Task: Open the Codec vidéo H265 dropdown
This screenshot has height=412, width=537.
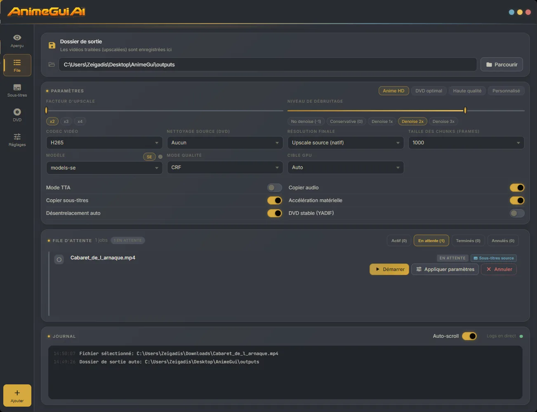Action: point(104,143)
